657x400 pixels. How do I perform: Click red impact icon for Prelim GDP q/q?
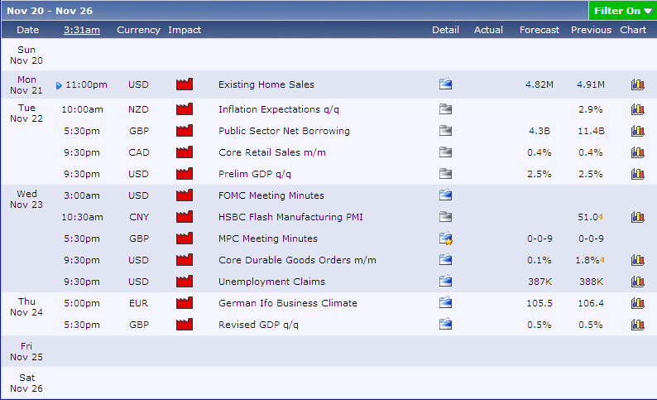184,174
